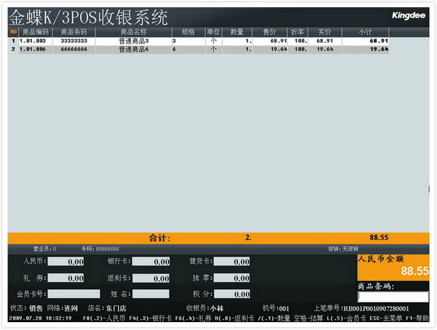Click L(.5)-会员卡 shortcut hint
This screenshot has width=437, height=330.
(347, 318)
